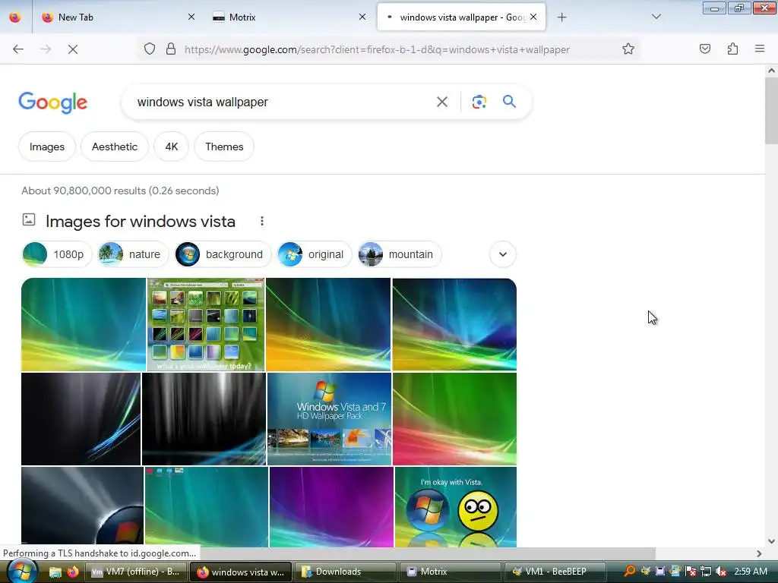Open the red and green aurora wallpaper thumbnail
This screenshot has height=583, width=778.
[x=454, y=419]
